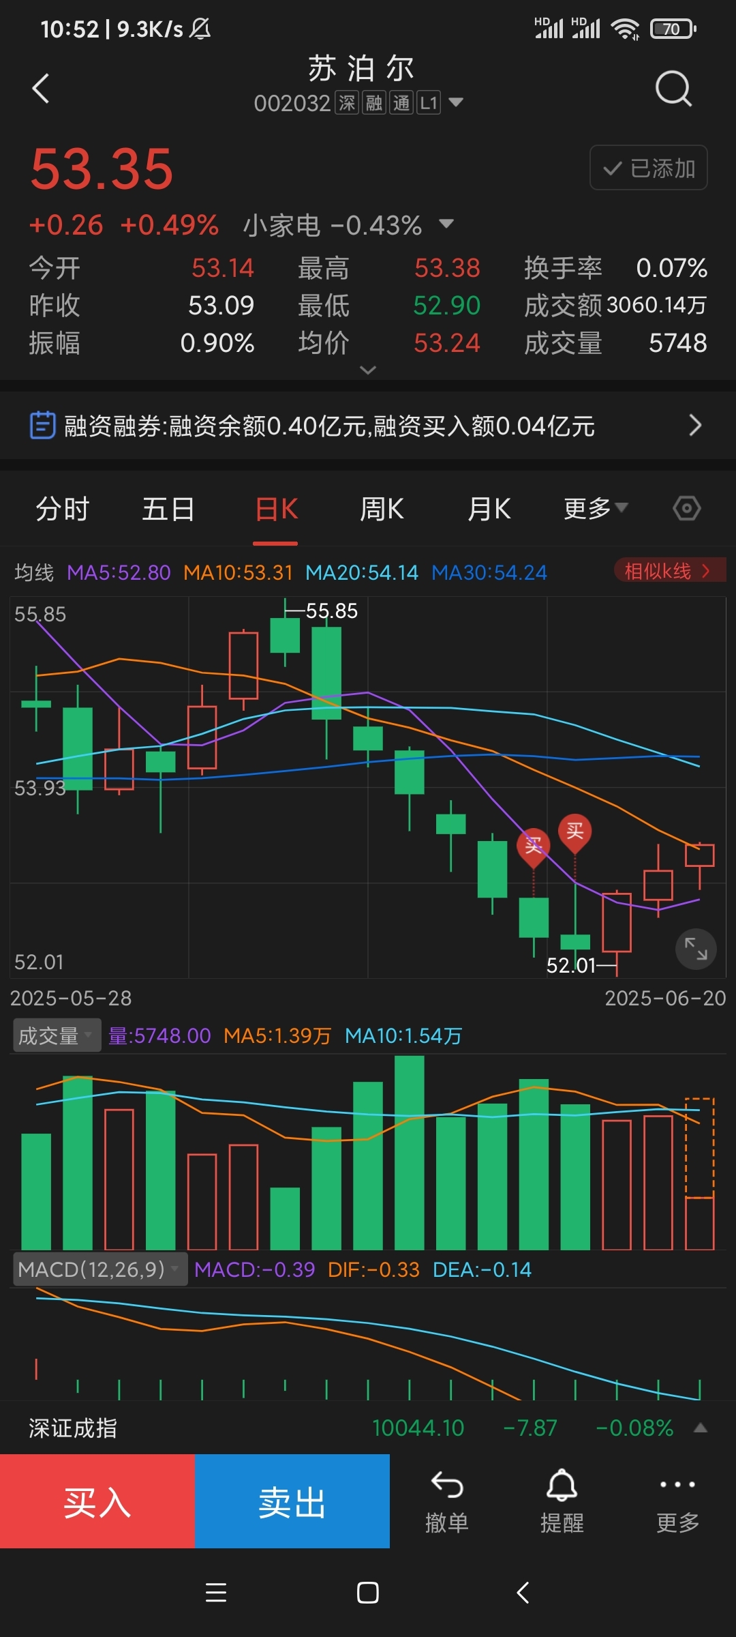Tap the MA5:52.80 average label

pos(119,572)
